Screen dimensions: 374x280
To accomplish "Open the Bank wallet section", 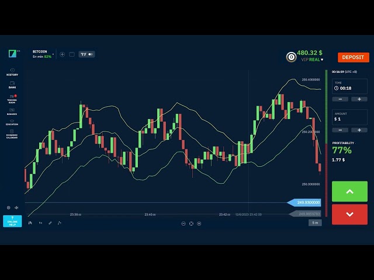I will [12, 85].
